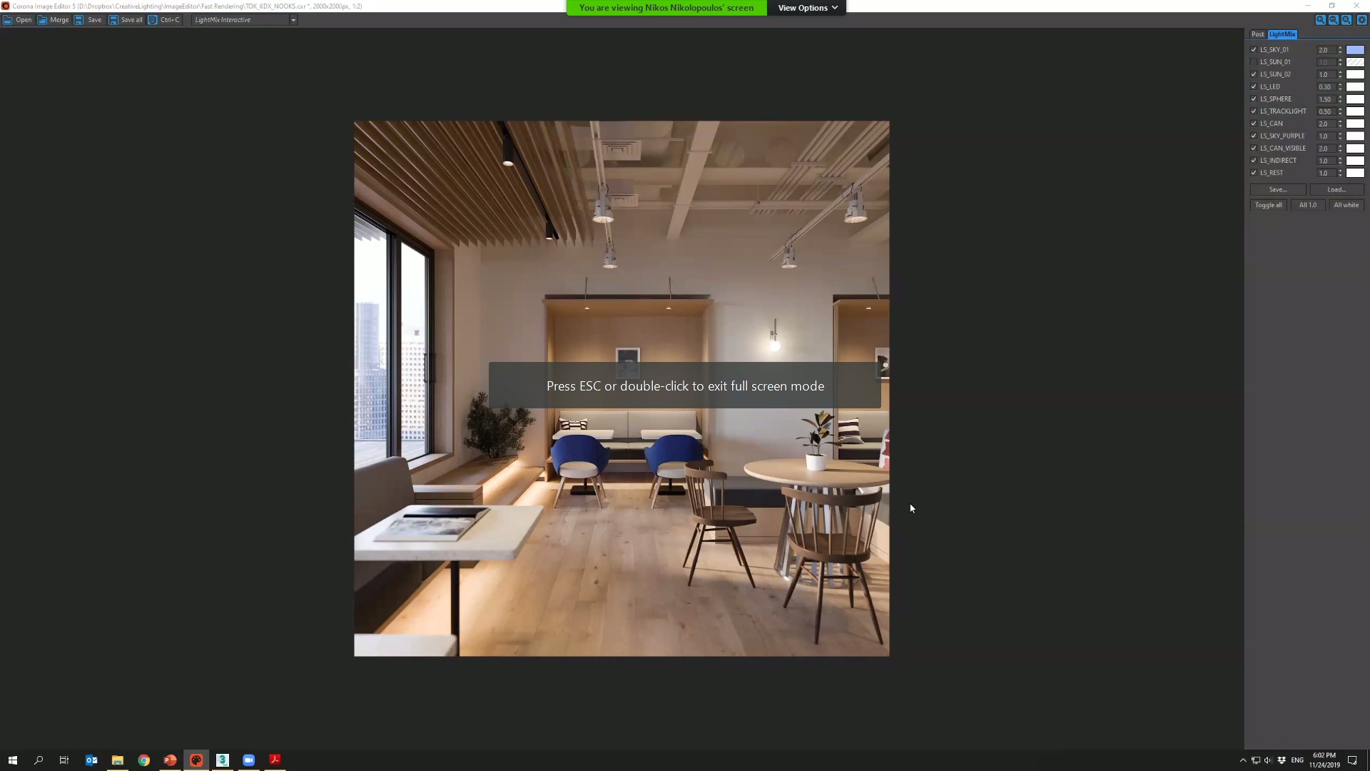Click the All white button
Screen dimensions: 1370x771
(1346, 205)
